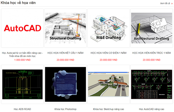Open the Sketchup 3D model thumbnail

(108, 84)
